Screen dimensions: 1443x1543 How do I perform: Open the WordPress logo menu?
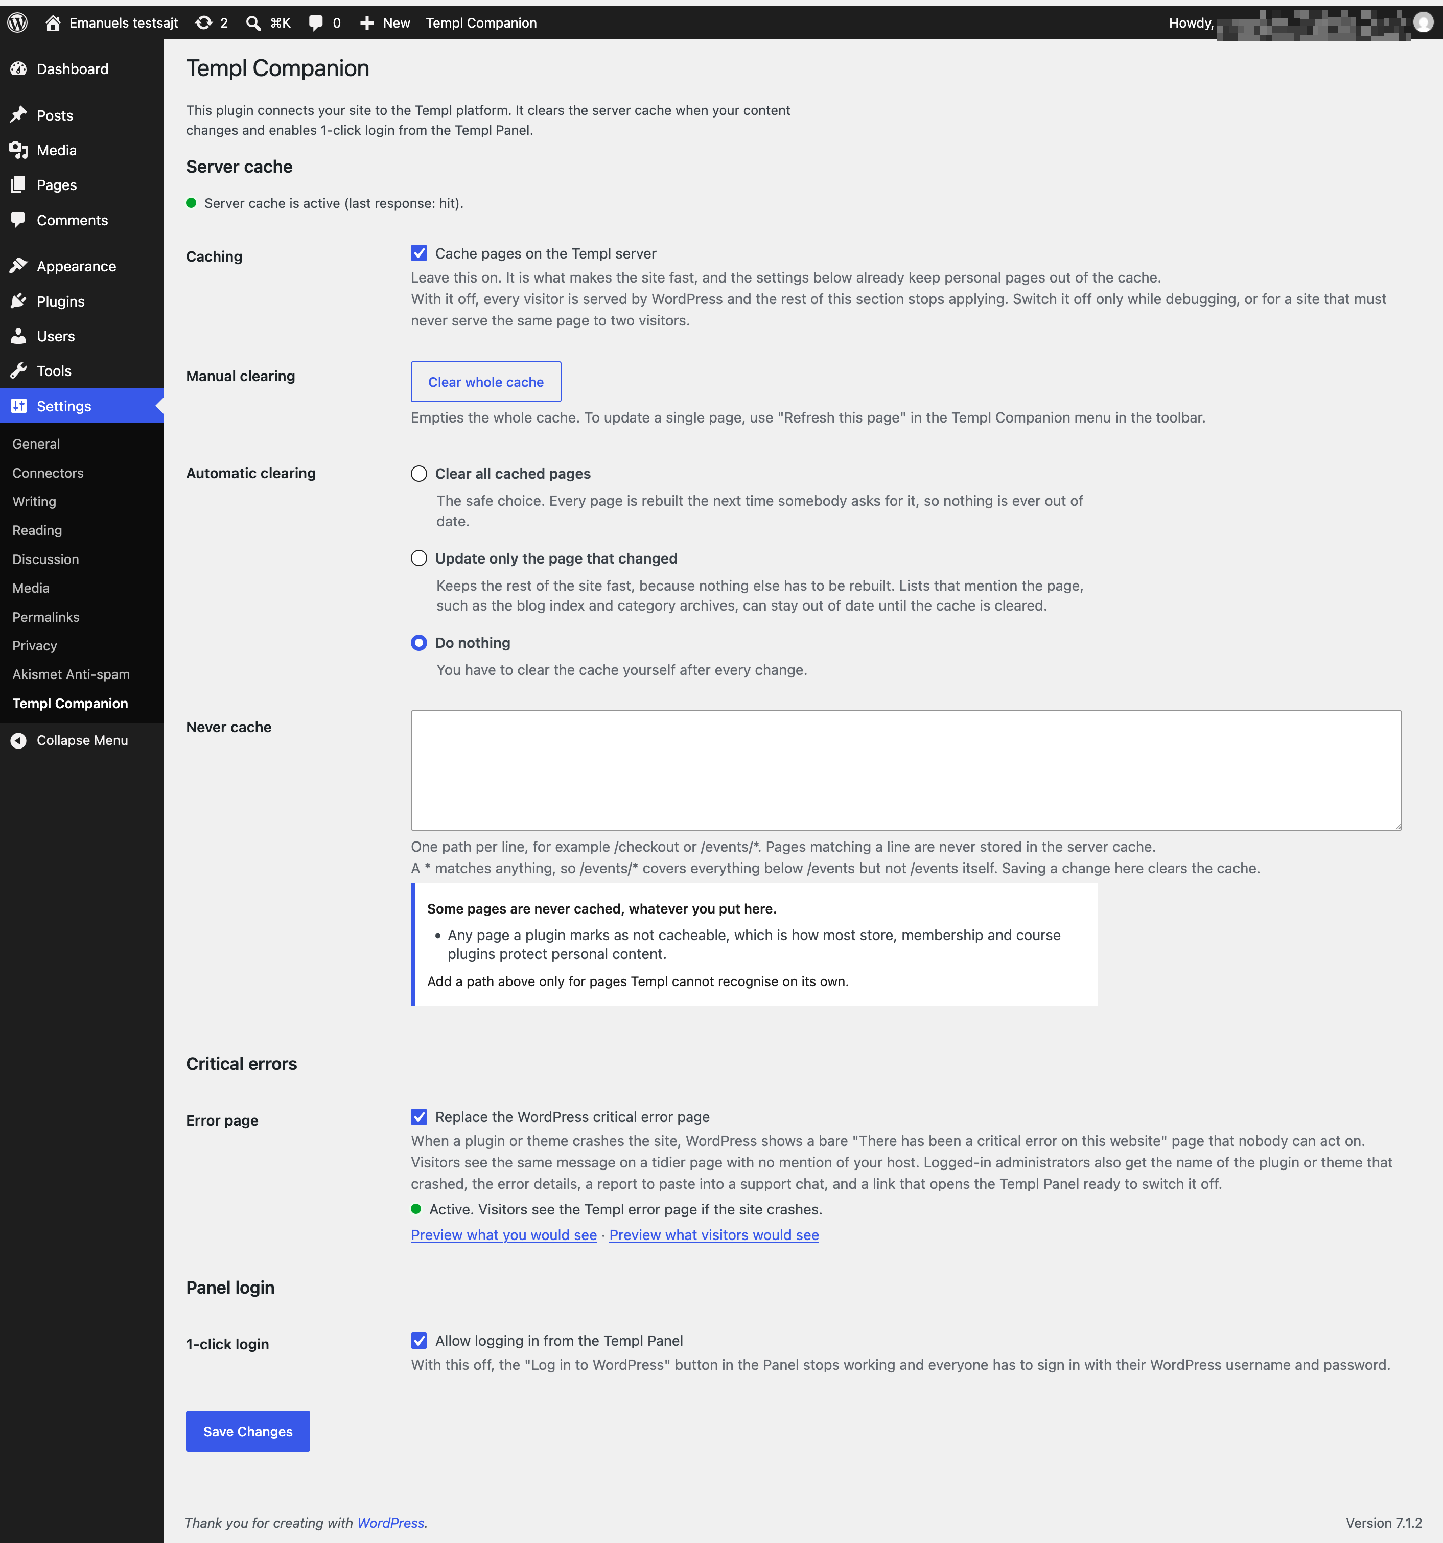(17, 22)
